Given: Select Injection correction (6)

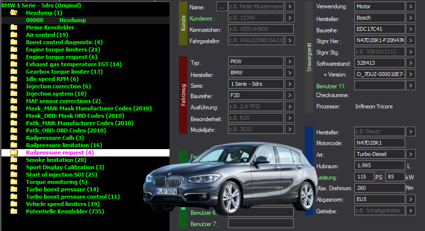Looking at the screenshot, I should pyautogui.click(x=58, y=86).
